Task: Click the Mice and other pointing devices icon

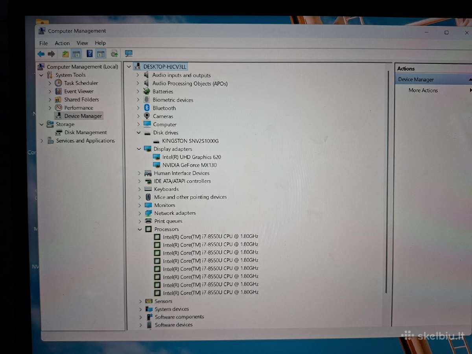Action: (x=148, y=197)
